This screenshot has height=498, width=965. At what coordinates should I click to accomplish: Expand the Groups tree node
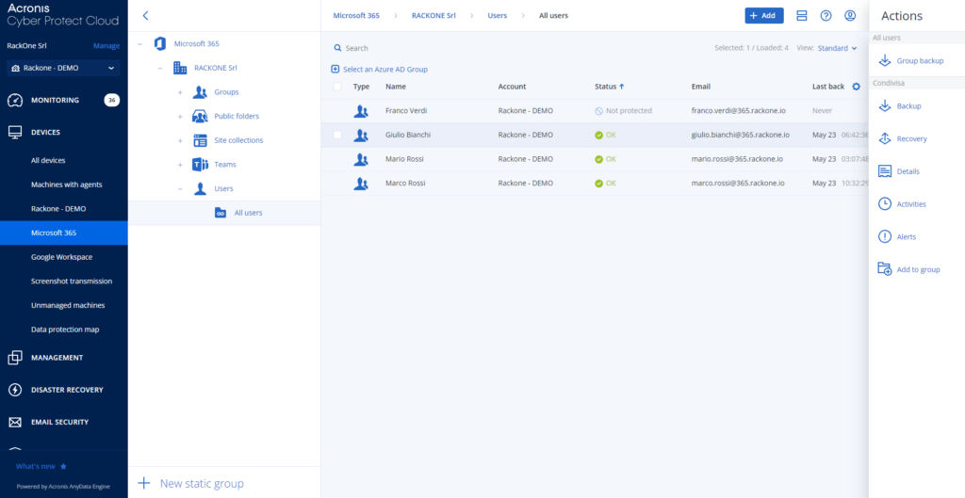point(180,92)
